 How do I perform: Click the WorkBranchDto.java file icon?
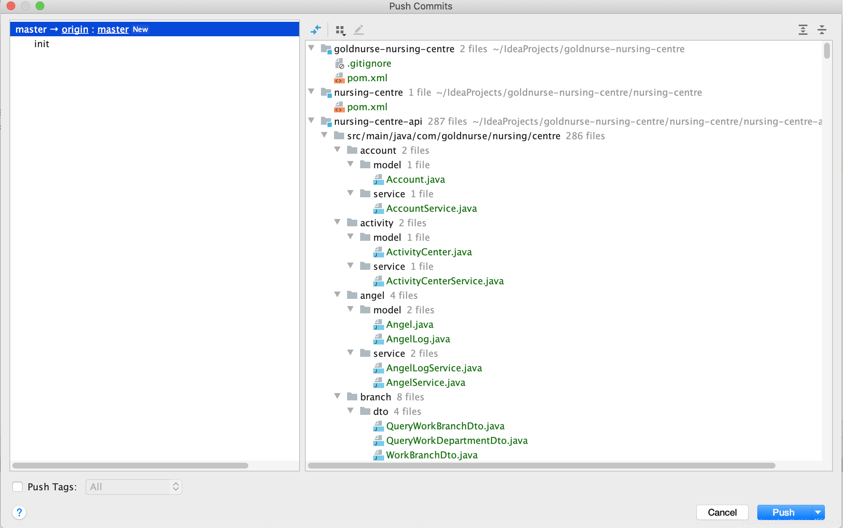pos(378,455)
